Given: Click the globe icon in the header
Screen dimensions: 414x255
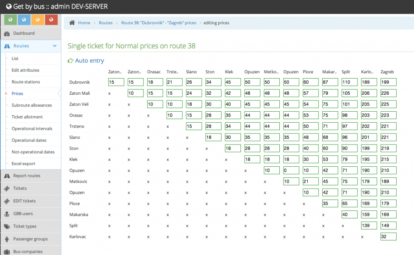Looking at the screenshot, I should tap(9, 6).
